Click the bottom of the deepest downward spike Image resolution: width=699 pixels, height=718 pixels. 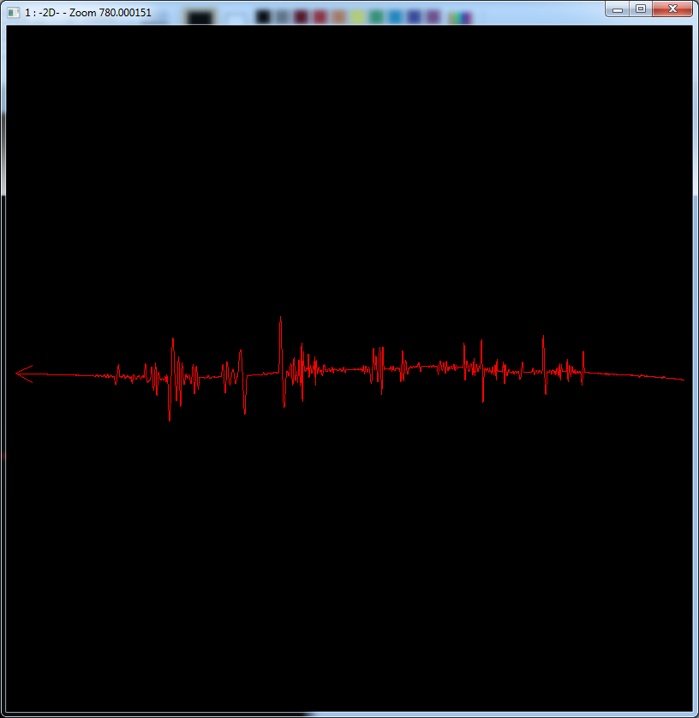170,419
